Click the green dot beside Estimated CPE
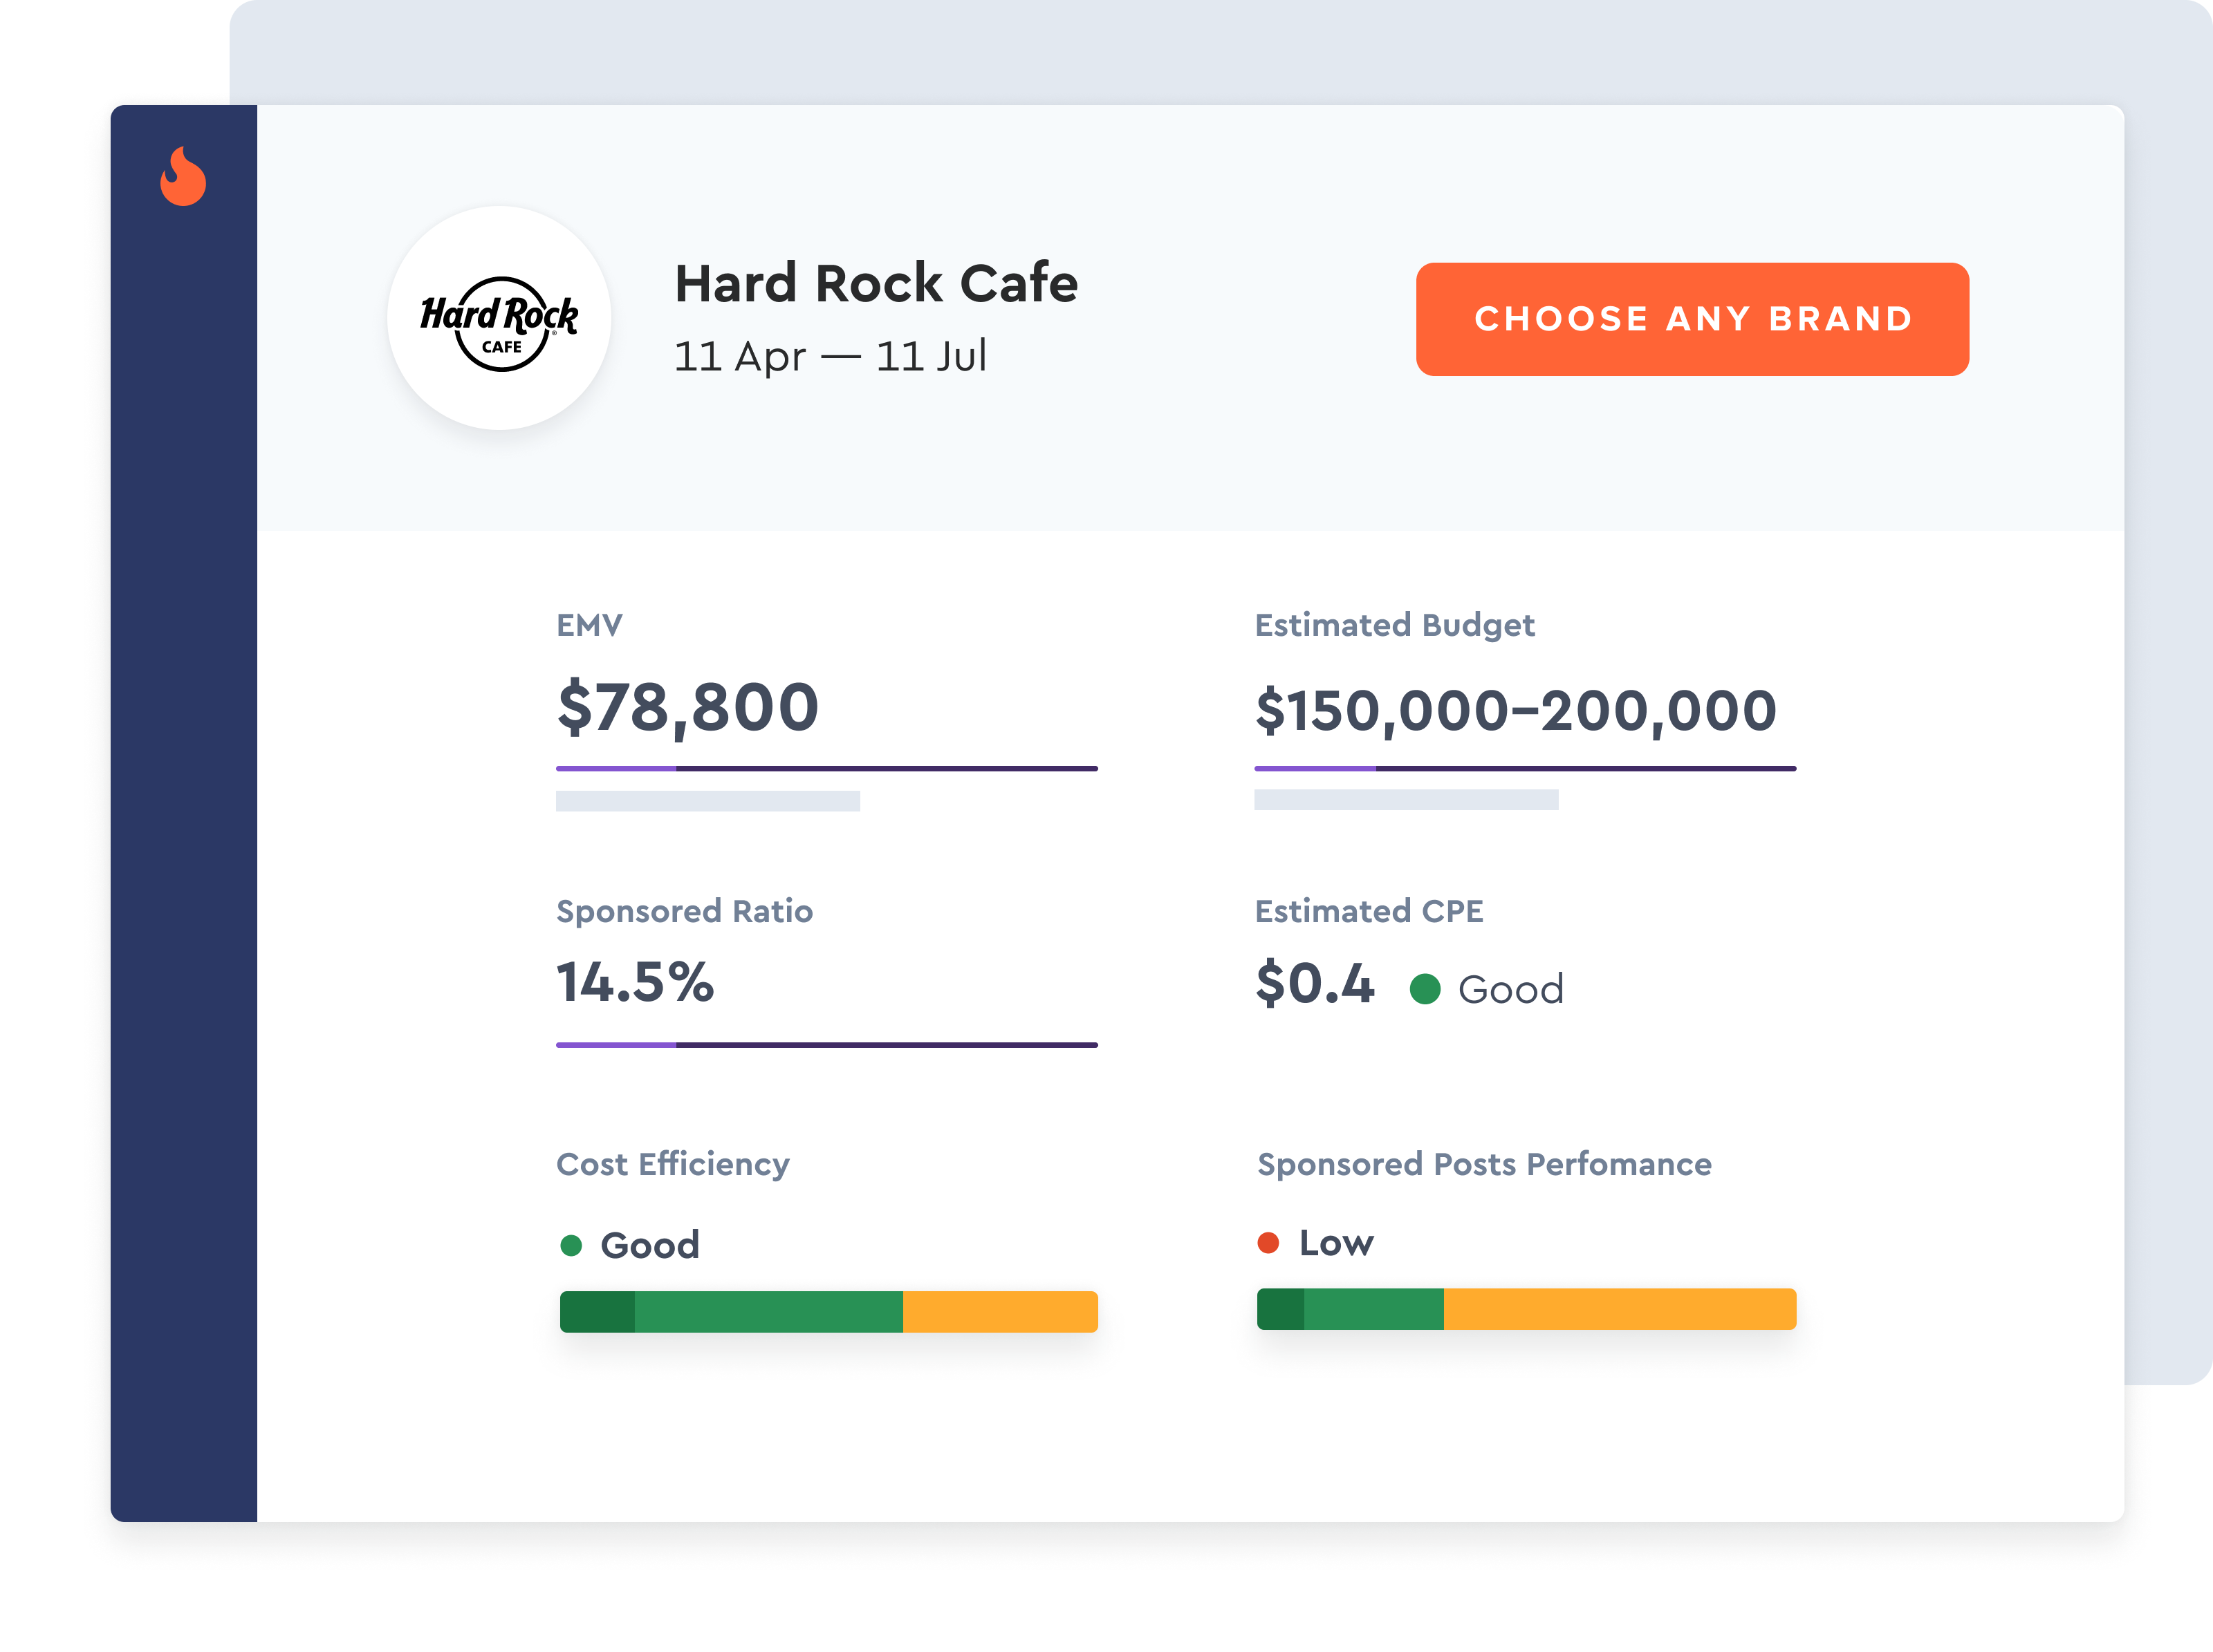Screen dimensions: 2213x1652 pyautogui.click(x=1425, y=989)
